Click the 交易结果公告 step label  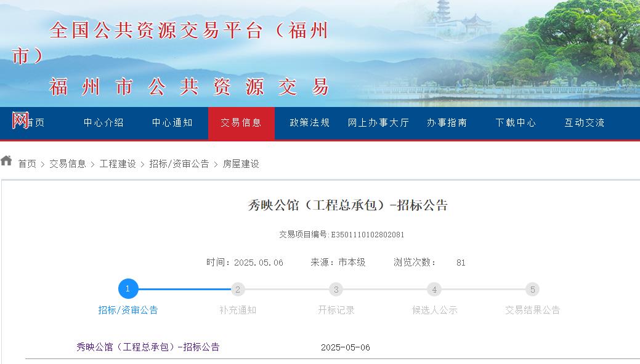point(533,310)
